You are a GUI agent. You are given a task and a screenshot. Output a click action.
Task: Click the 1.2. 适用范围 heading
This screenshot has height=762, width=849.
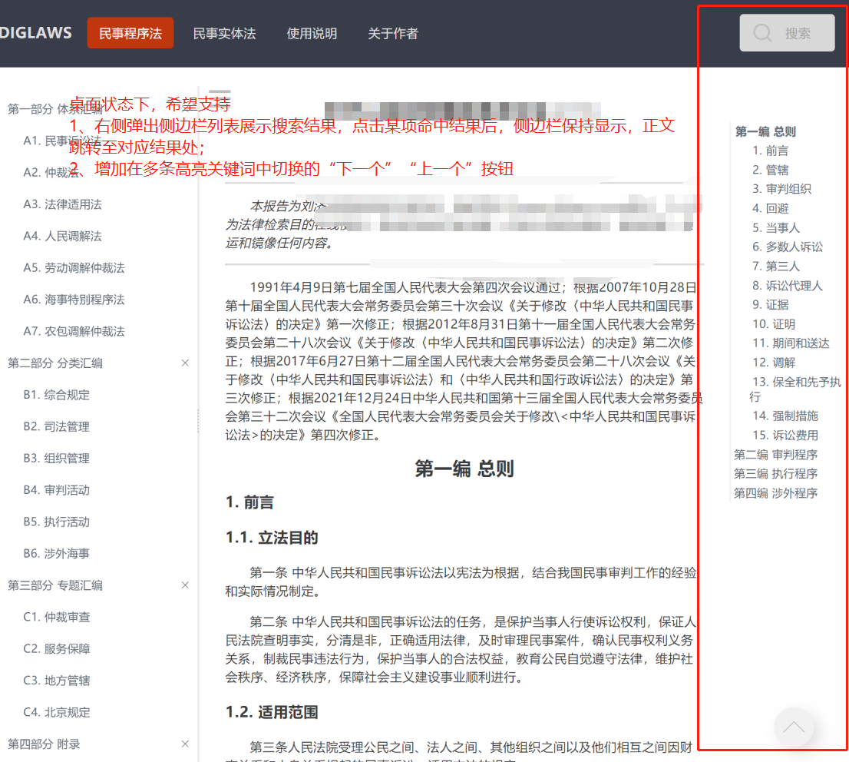point(272,712)
